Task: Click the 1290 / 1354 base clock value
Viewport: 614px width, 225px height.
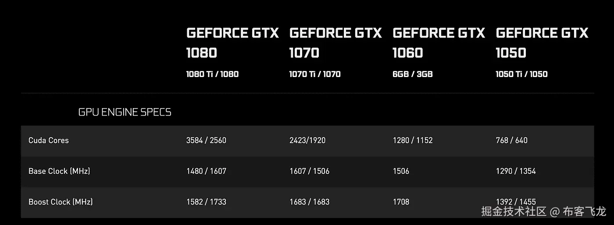Action: [x=515, y=171]
